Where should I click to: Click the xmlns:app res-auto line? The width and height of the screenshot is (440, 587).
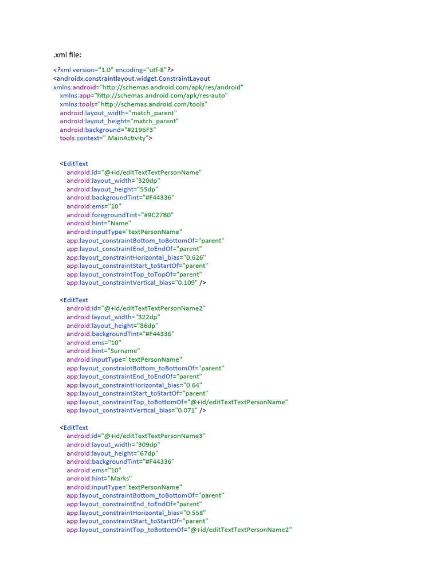(x=144, y=96)
